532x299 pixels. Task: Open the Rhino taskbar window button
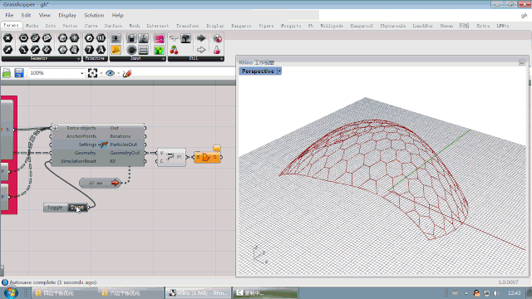coord(199,293)
